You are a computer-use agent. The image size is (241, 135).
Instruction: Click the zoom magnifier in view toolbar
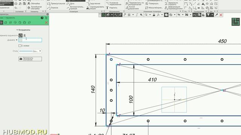coord(146,15)
